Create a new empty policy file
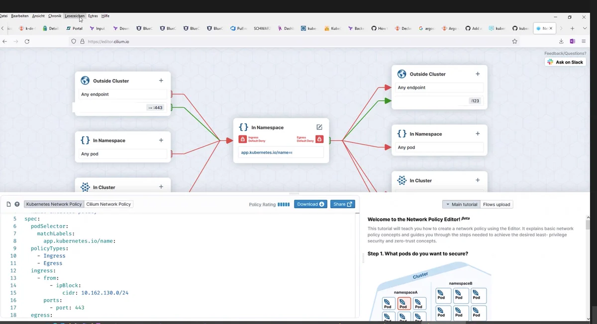The width and height of the screenshot is (597, 324). pos(8,204)
